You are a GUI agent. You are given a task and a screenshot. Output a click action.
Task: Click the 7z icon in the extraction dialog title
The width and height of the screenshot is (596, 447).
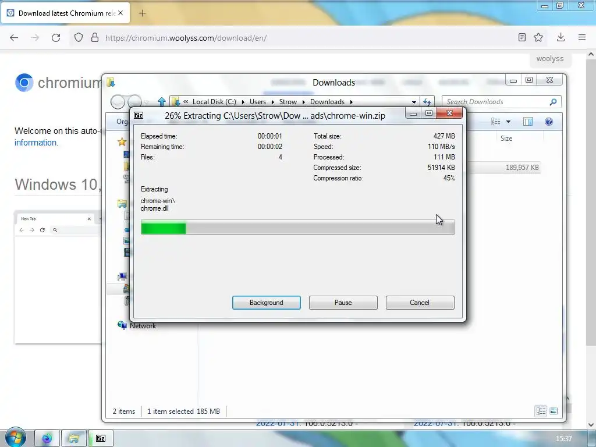(139, 116)
